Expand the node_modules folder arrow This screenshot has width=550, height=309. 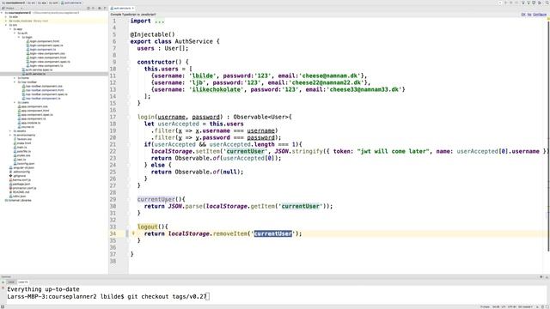(x=6, y=21)
